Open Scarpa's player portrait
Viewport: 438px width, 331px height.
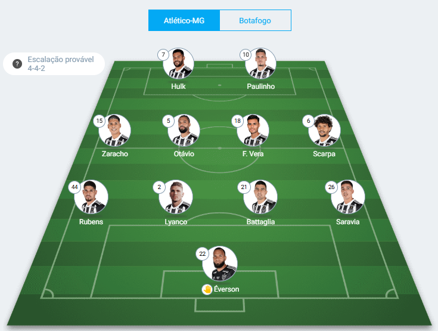324,130
